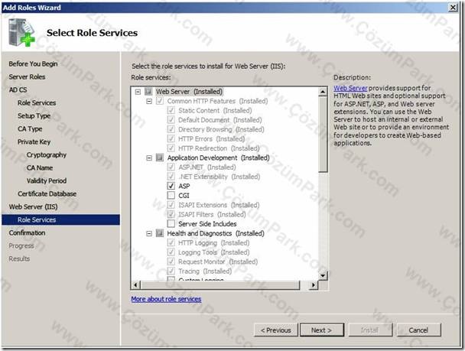Select the 'ISAPI Filters' row text
Viewport: 465px width, 351px height.
click(x=212, y=214)
